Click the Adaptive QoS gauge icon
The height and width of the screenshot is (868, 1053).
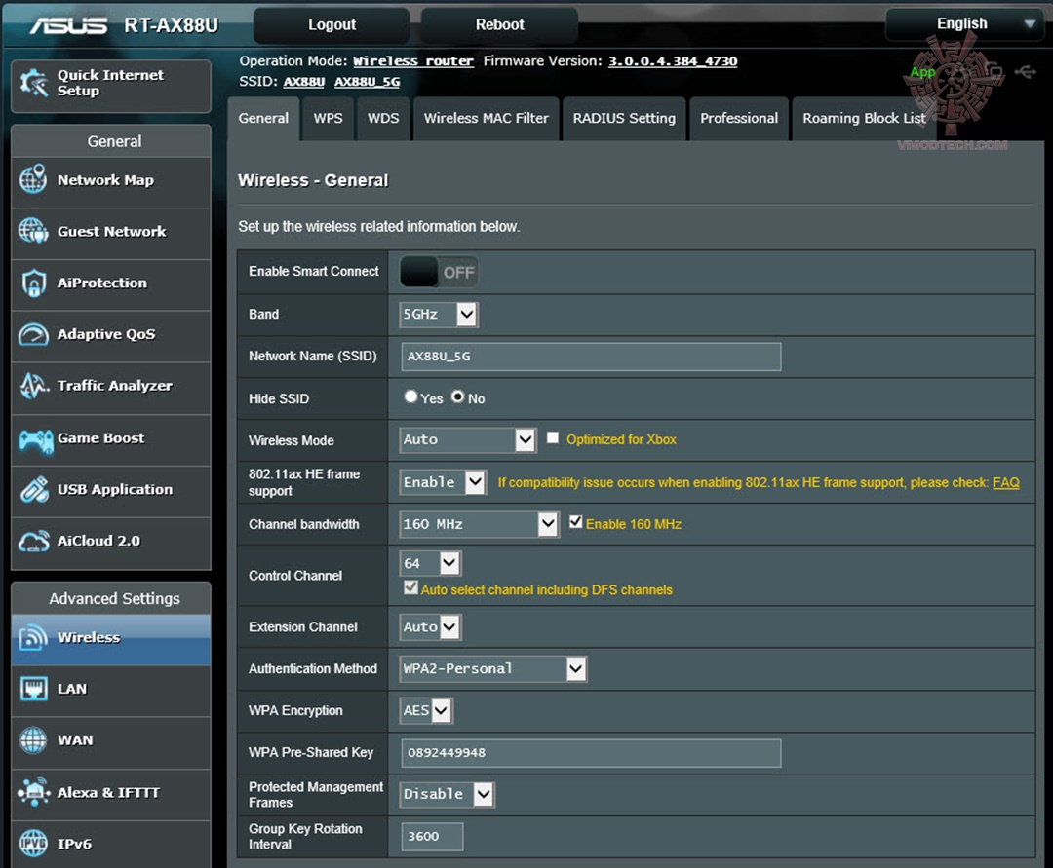pos(33,334)
